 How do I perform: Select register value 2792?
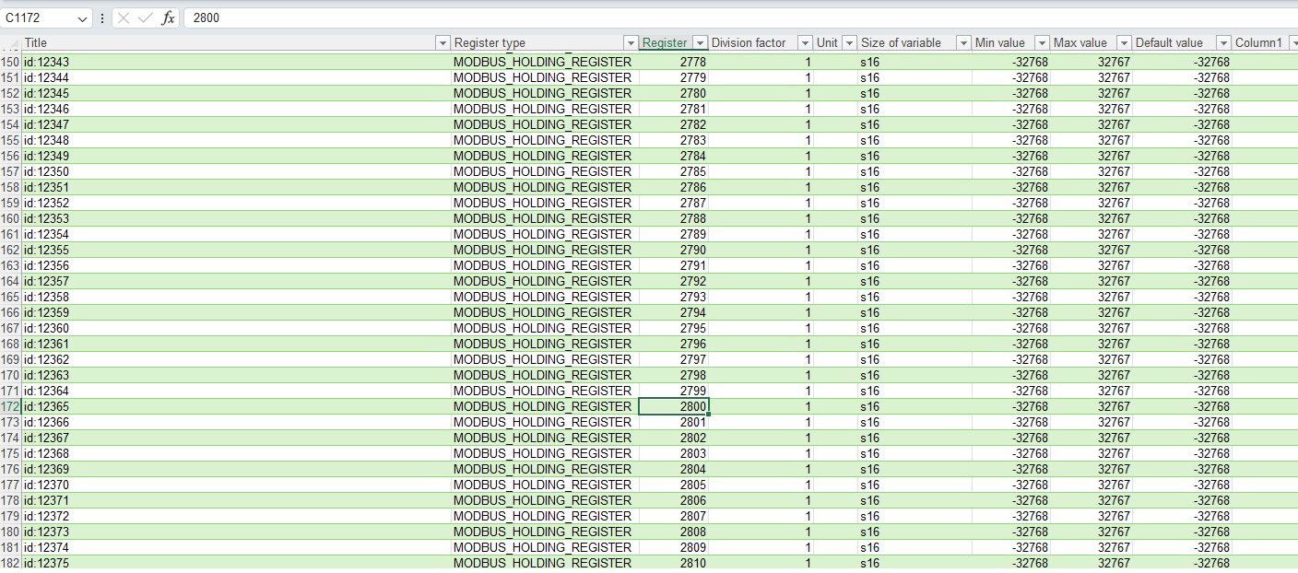click(x=674, y=281)
